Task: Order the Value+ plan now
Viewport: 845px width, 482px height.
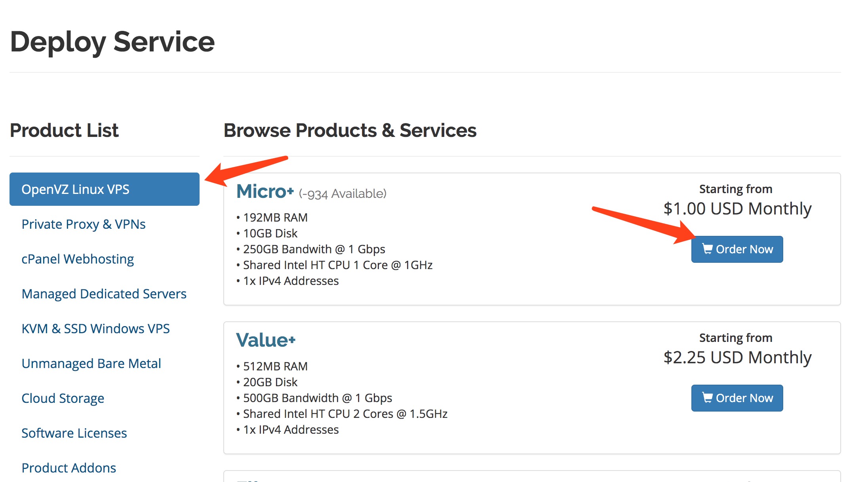Action: 737,398
